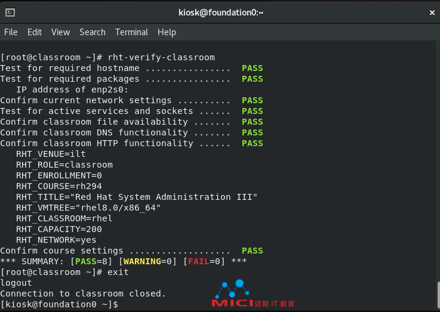Click the kiosk@foundation0 window title
The image size is (440, 312).
tap(221, 13)
